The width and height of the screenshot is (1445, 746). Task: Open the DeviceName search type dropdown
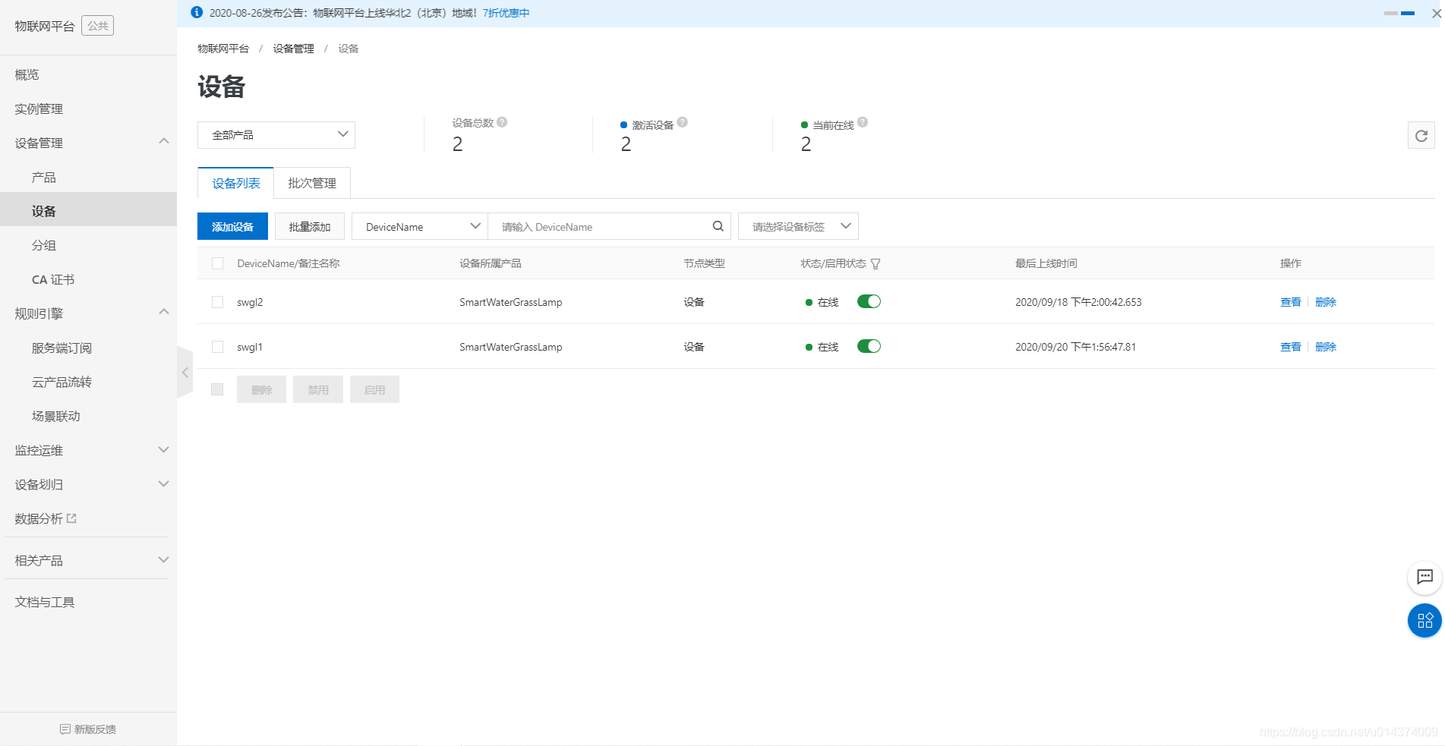tap(420, 226)
